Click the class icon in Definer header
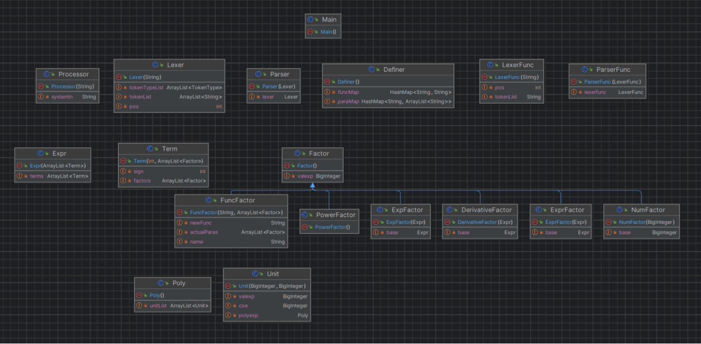701x344 pixels. click(x=372, y=69)
